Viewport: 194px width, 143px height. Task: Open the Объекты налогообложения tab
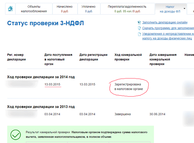[x=34, y=9]
